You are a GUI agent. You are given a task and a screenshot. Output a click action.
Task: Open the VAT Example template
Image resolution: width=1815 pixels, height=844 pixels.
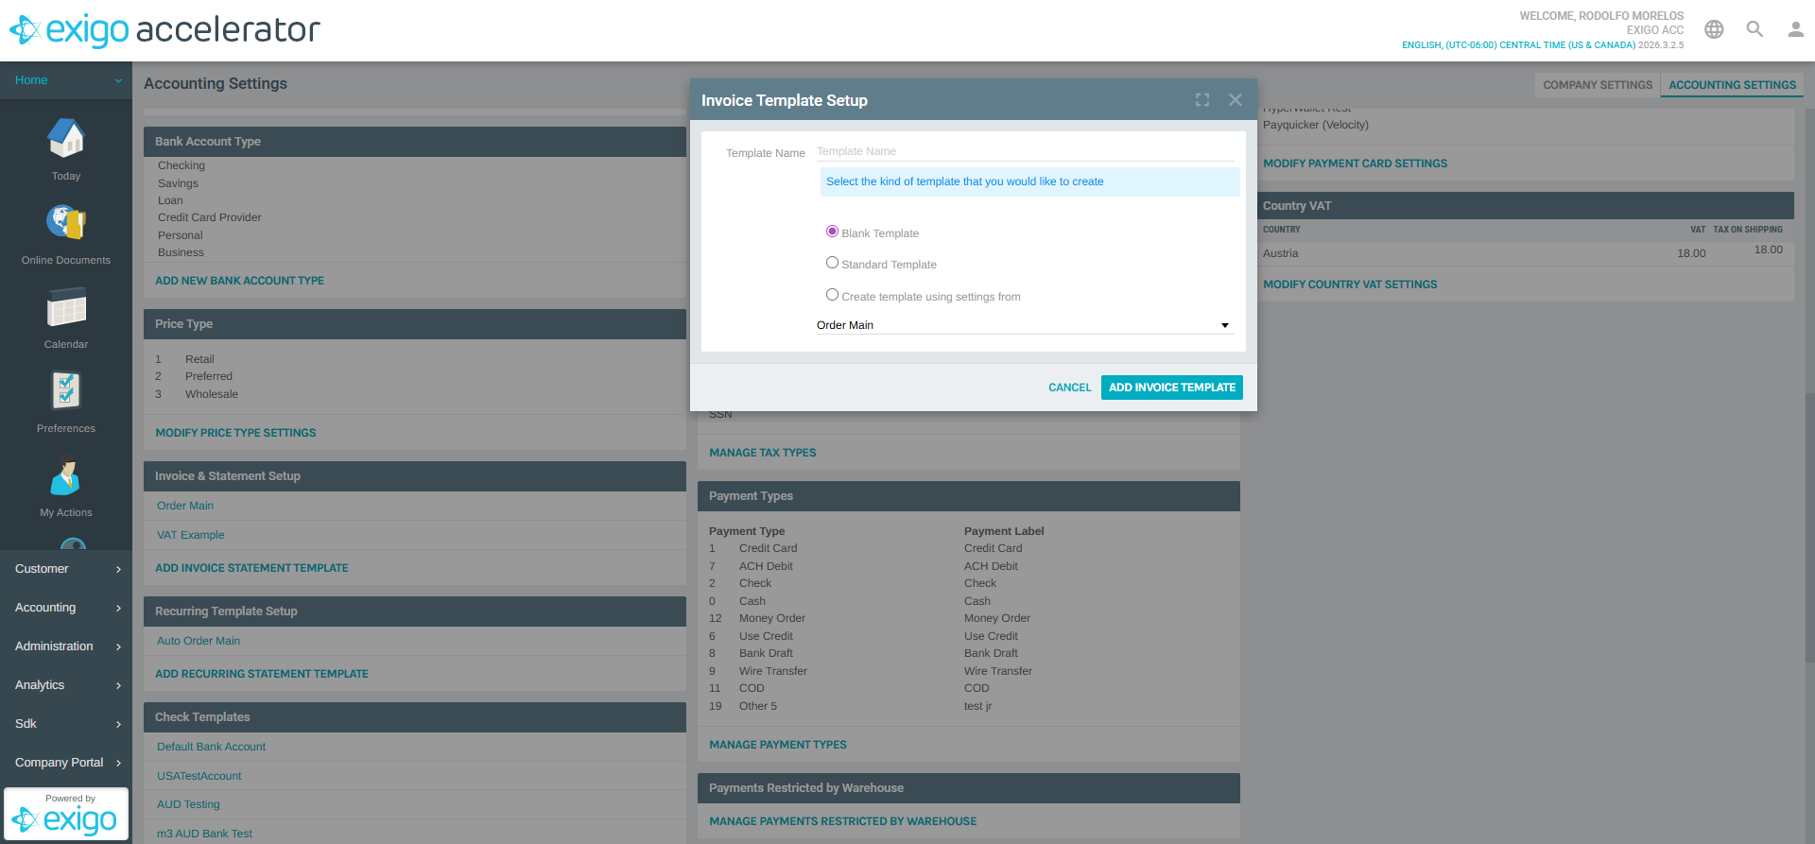pos(191,535)
